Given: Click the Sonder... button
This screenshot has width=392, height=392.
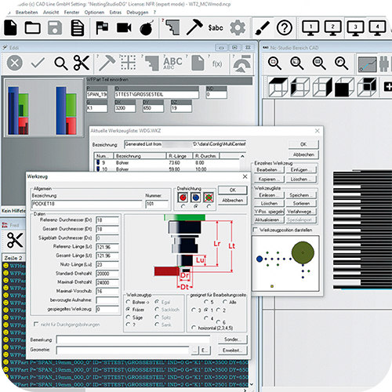Looking at the screenshot, I should click(232, 339).
